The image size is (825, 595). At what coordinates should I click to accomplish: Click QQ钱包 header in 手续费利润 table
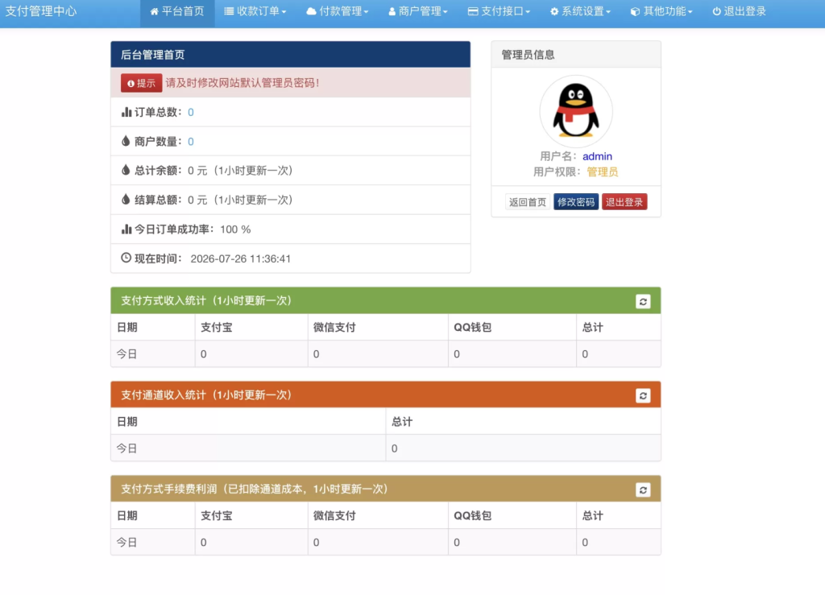click(472, 515)
